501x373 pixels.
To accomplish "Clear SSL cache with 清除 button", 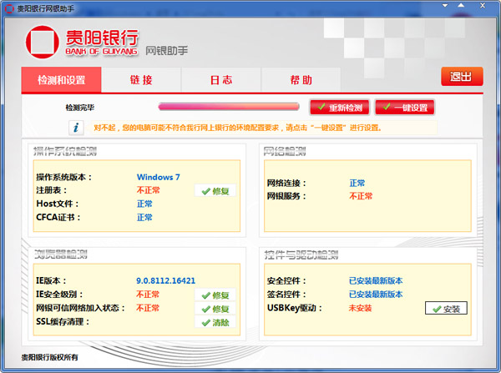I will [215, 323].
